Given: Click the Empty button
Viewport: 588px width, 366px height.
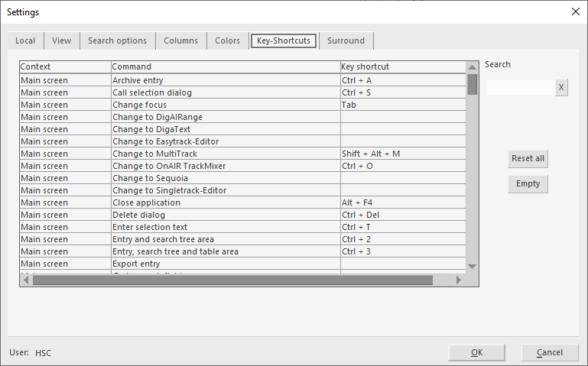Looking at the screenshot, I should pyautogui.click(x=528, y=183).
